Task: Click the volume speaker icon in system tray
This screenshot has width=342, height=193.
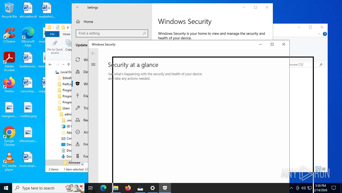Action: point(303,188)
